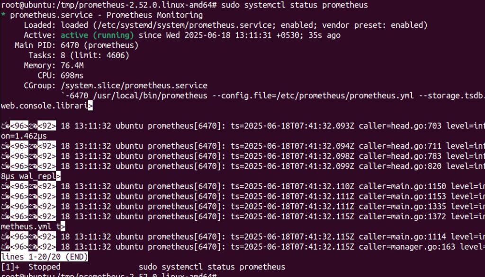Screen dimensions: 485x277
Task: Click the caller=main.go:1150 log entry
Action: pyautogui.click(x=403, y=186)
